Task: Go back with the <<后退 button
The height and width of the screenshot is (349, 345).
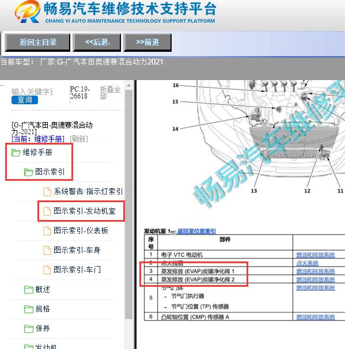Action: click(x=97, y=42)
